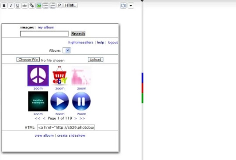Screen dimensions: 236x160
Task: Switch to the my album tab
Action: [46, 28]
